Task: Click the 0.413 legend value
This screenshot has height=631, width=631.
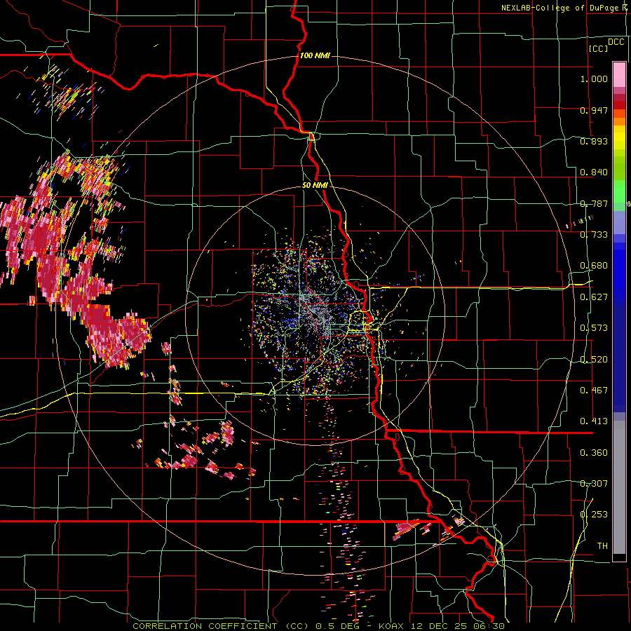Action: (594, 421)
